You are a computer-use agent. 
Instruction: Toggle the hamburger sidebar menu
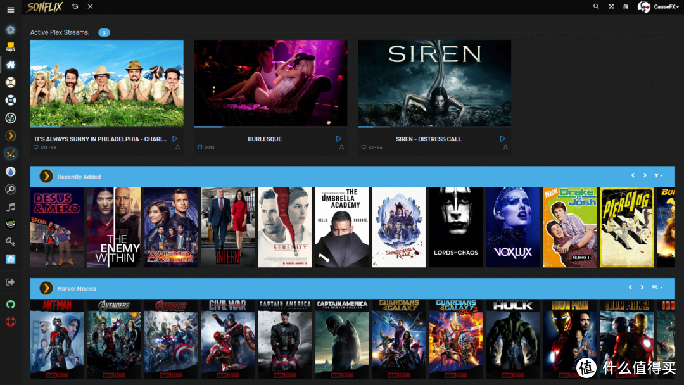click(10, 10)
